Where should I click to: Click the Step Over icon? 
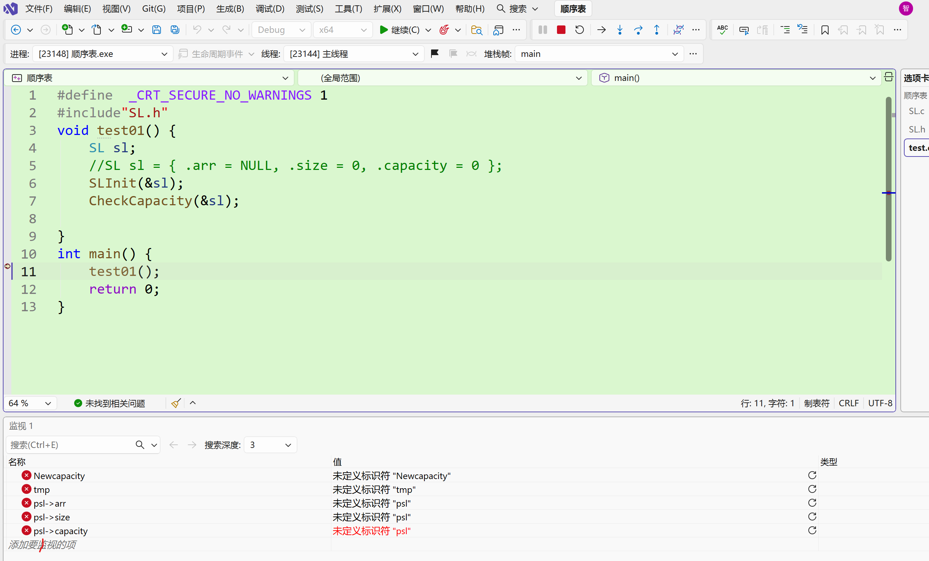pos(638,30)
